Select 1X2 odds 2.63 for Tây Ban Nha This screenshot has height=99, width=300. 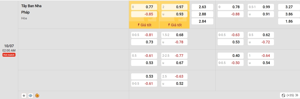click(x=202, y=7)
